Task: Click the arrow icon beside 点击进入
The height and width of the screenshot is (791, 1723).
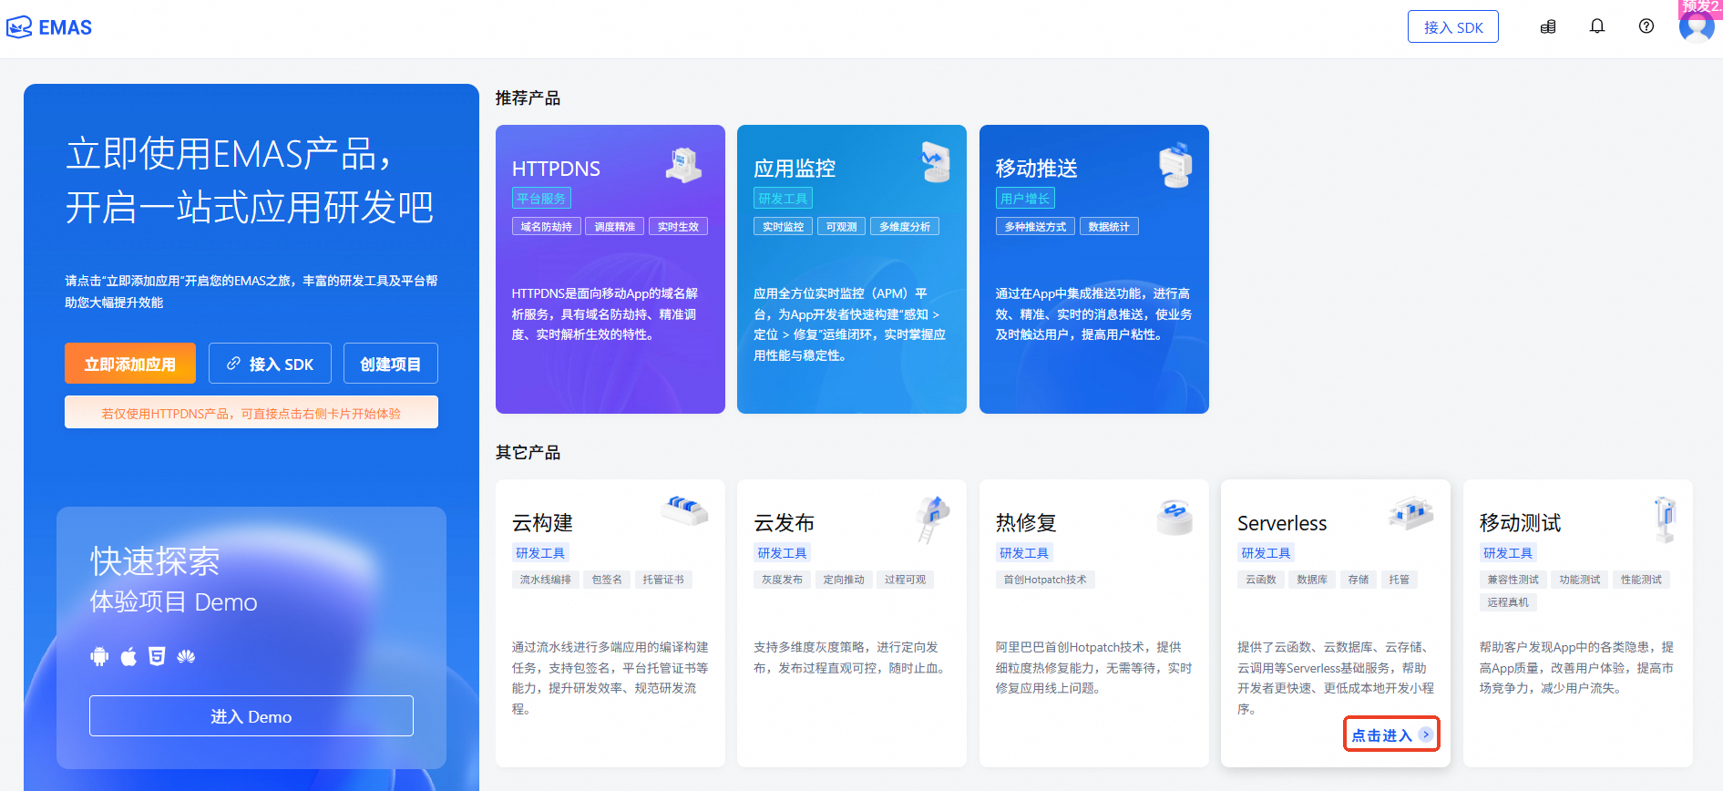Action: [x=1426, y=734]
